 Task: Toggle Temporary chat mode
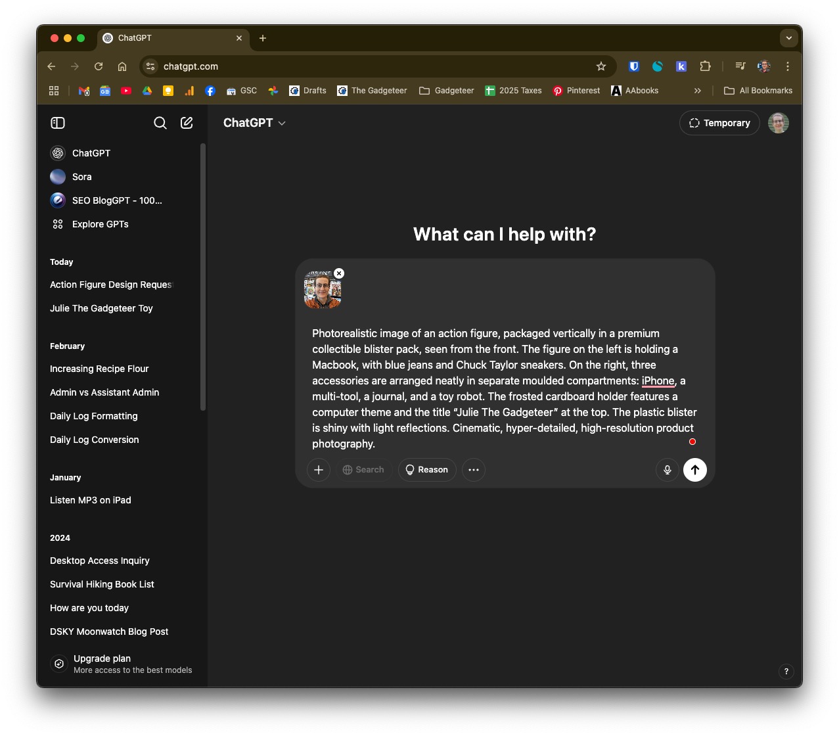tap(719, 123)
